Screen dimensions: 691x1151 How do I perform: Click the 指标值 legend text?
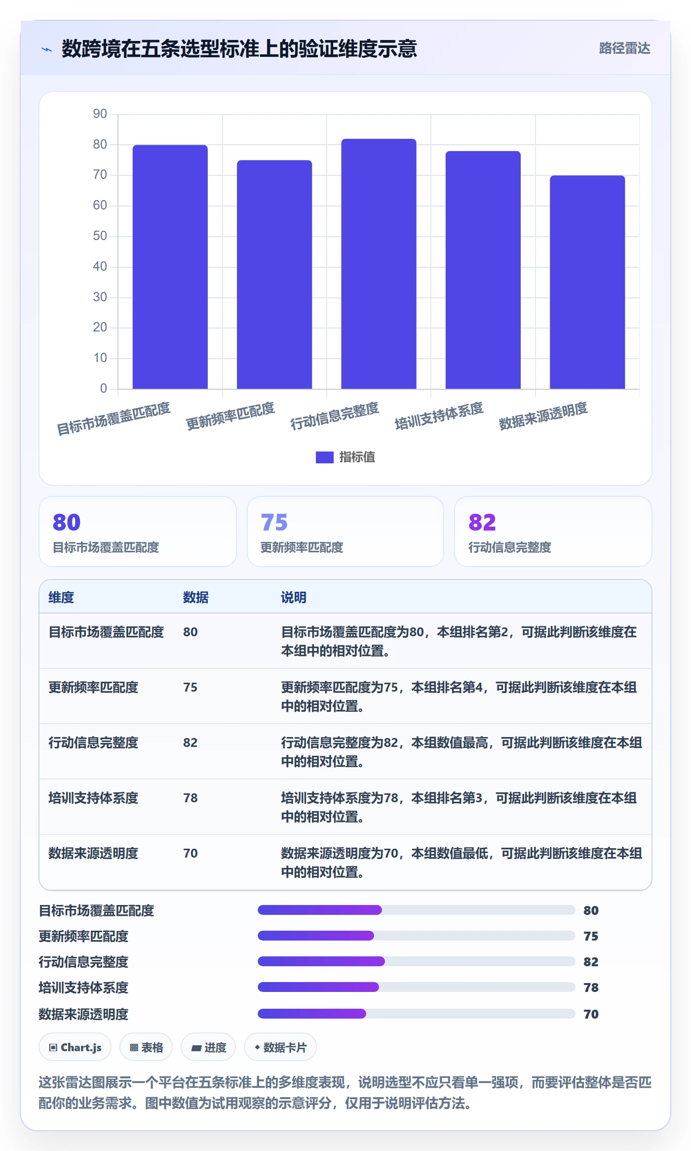point(357,457)
